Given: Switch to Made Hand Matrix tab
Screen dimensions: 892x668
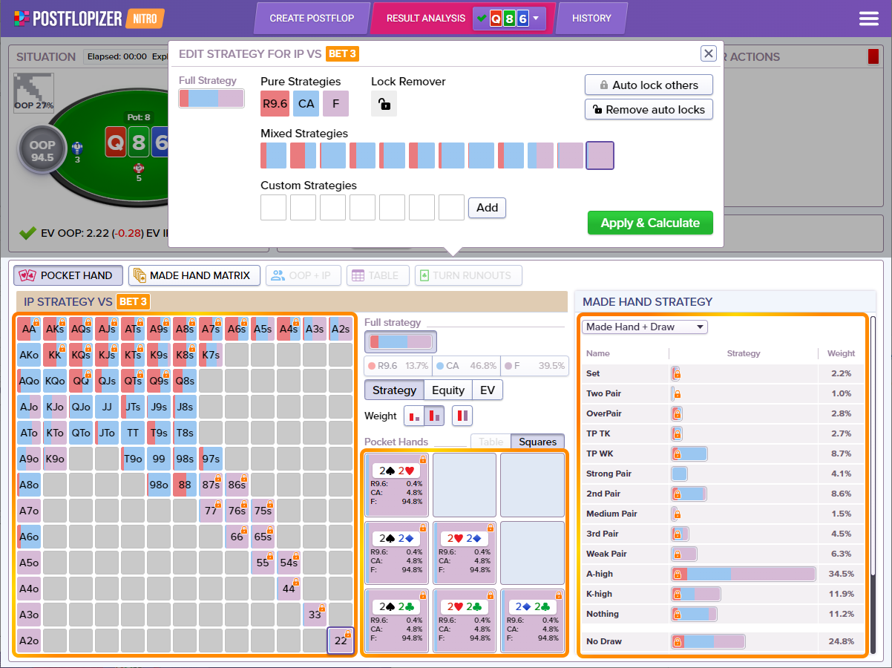Looking at the screenshot, I should point(194,275).
